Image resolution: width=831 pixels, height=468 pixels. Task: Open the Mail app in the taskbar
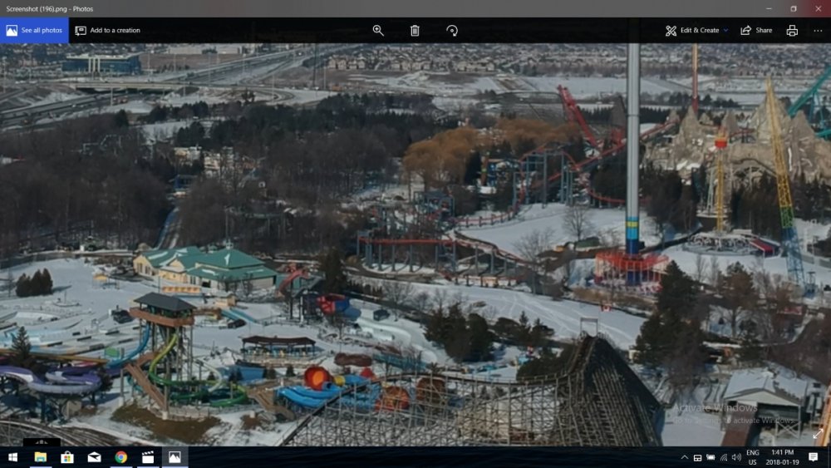coord(94,457)
